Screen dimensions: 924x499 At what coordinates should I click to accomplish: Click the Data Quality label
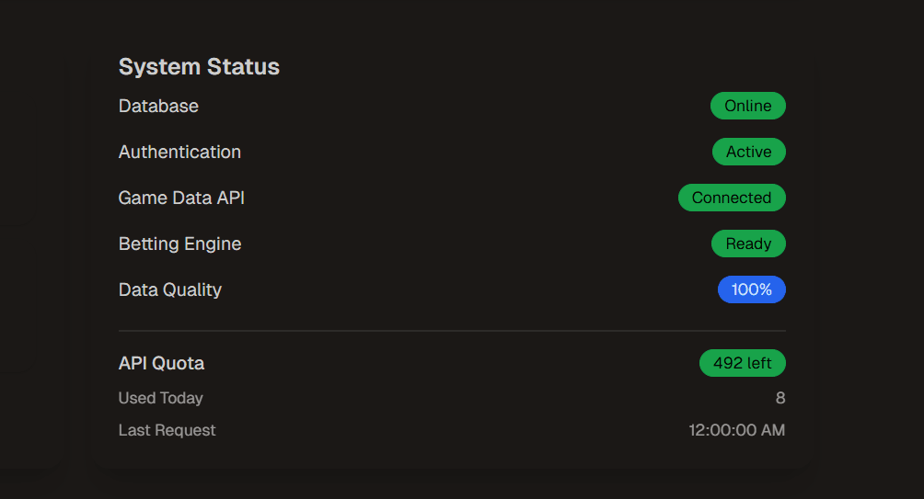click(x=170, y=290)
